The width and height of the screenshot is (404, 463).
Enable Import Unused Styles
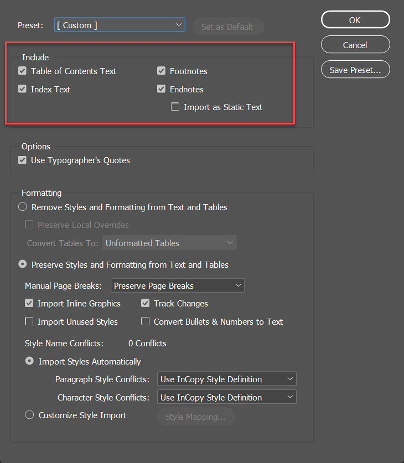[29, 321]
